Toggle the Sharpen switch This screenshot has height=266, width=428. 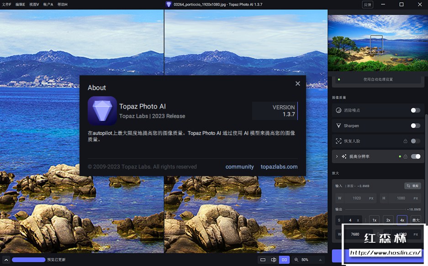pos(416,125)
